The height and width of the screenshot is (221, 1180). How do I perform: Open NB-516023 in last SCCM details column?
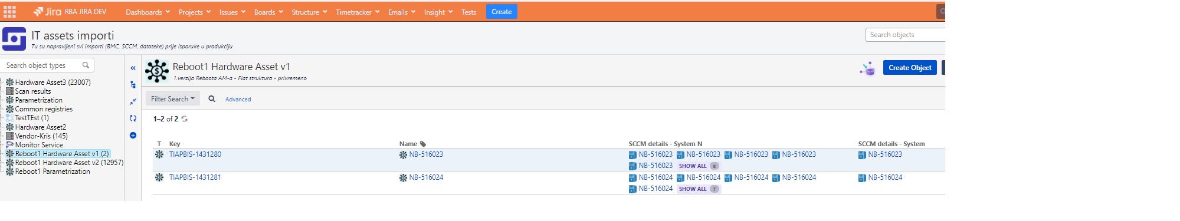click(x=885, y=154)
